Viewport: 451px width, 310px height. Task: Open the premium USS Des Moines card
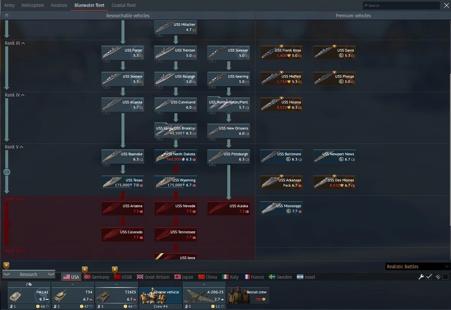pos(334,183)
